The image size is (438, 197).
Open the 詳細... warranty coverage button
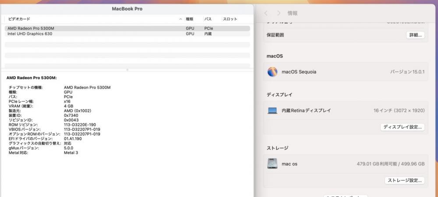coord(415,35)
